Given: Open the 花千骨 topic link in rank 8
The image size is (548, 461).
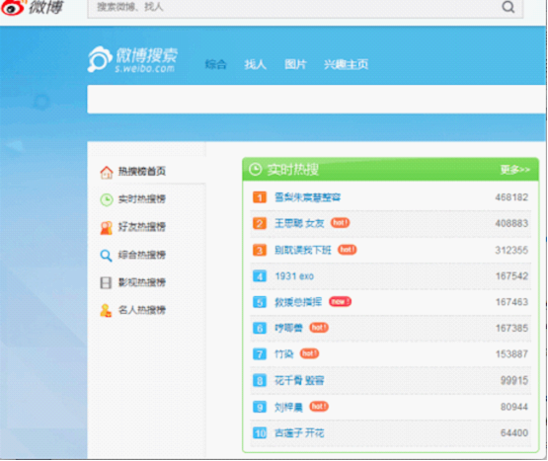Looking at the screenshot, I should [299, 380].
